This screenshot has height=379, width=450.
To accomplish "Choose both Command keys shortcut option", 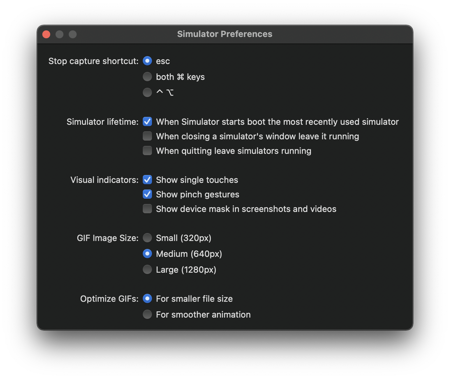I will [147, 77].
